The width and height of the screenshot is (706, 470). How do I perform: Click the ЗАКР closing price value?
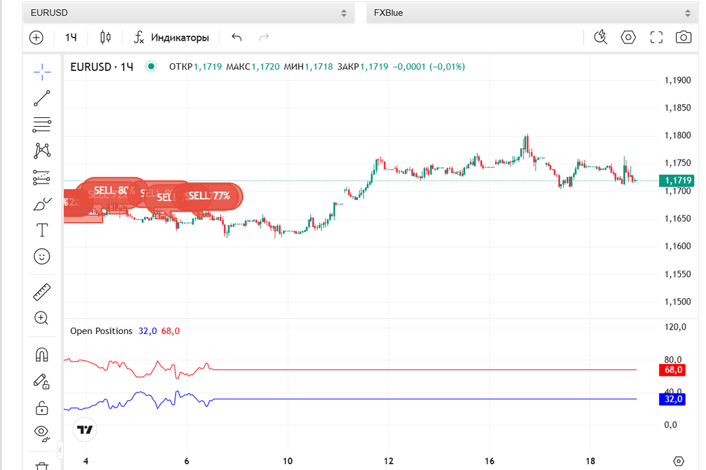pyautogui.click(x=374, y=66)
